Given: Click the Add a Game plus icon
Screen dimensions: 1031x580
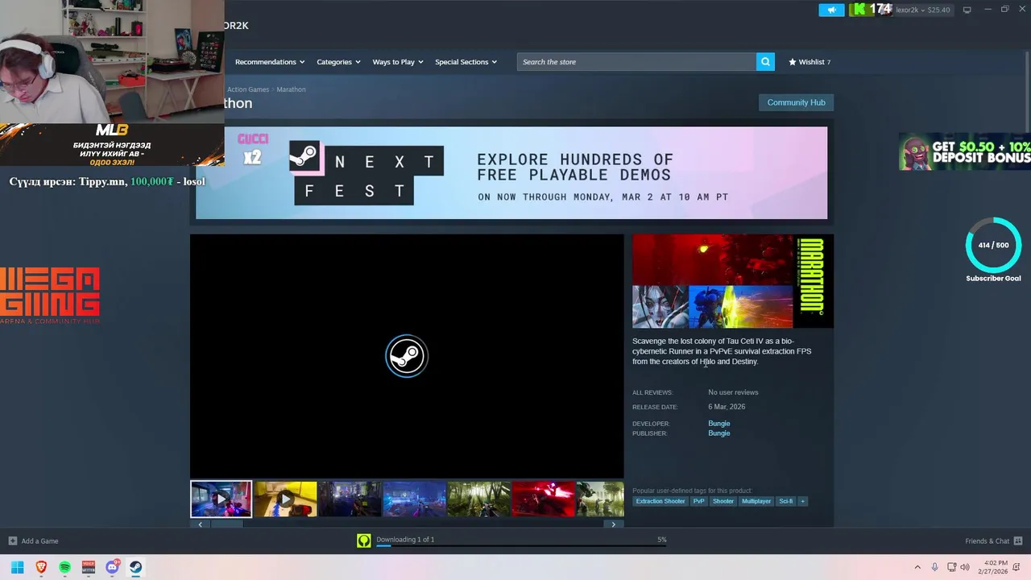Looking at the screenshot, I should 12,541.
